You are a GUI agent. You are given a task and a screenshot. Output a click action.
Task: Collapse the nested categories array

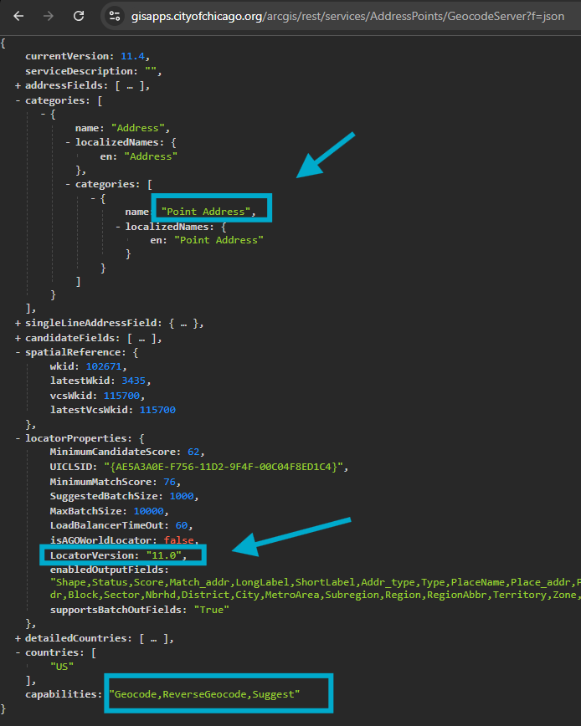[x=68, y=184]
